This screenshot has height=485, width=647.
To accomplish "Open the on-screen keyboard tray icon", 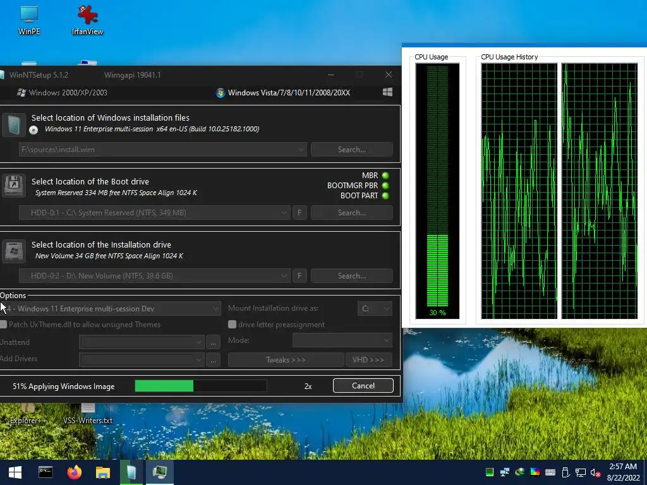I will [550, 472].
